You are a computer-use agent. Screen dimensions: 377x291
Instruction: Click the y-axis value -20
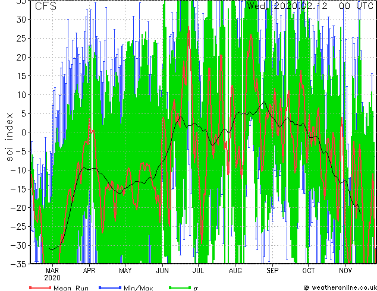(x=18, y=208)
